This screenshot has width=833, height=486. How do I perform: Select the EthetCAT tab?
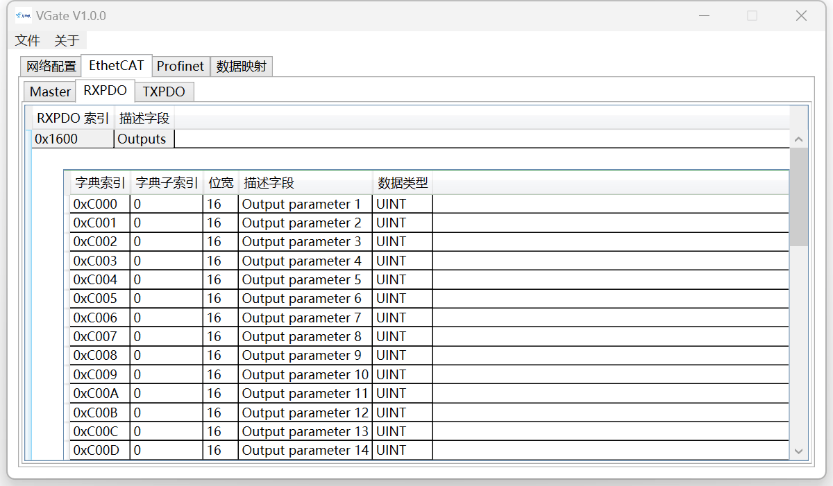[117, 65]
